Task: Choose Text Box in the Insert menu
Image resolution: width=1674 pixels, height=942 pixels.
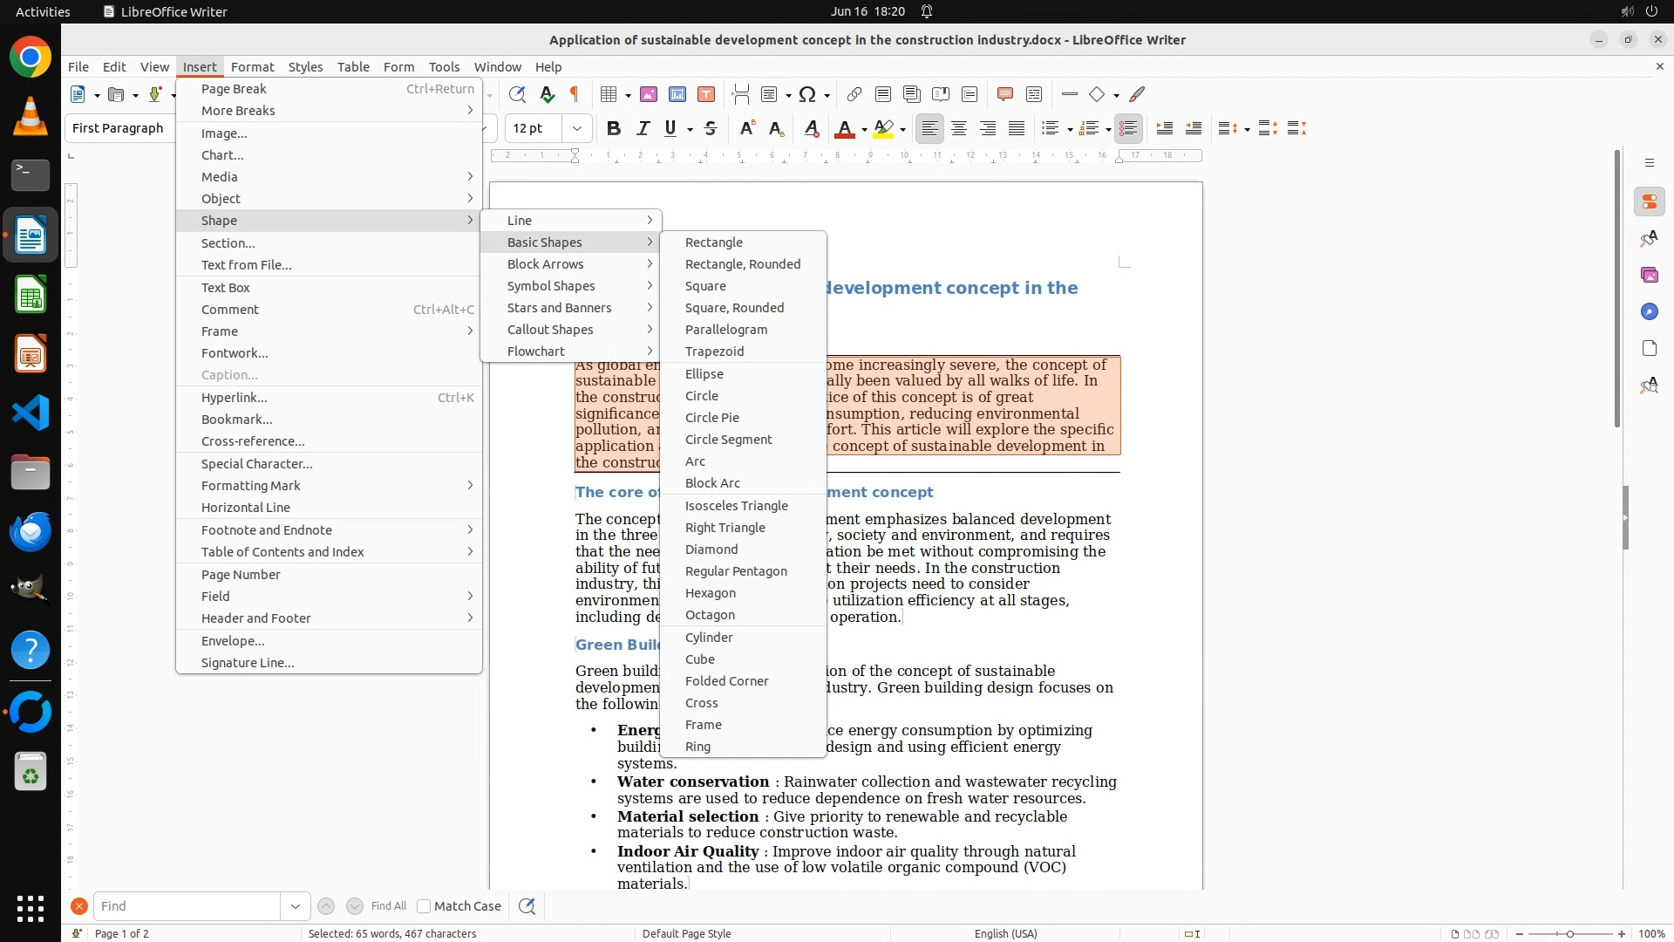Action: click(226, 288)
